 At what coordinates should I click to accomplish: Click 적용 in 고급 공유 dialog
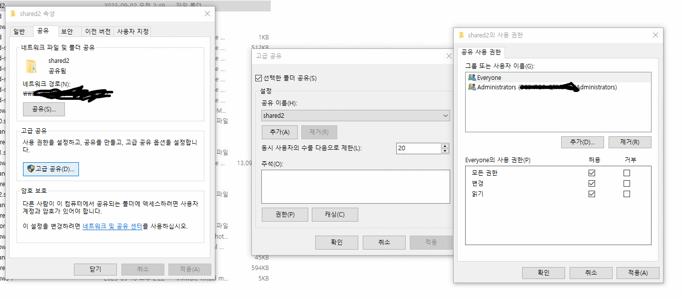click(x=431, y=242)
